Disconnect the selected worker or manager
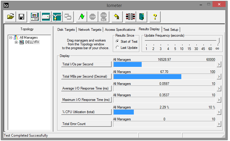The image size is (230, 141). pyautogui.click(x=130, y=17)
